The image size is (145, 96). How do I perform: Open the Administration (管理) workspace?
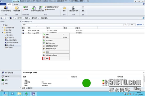click(11, 84)
